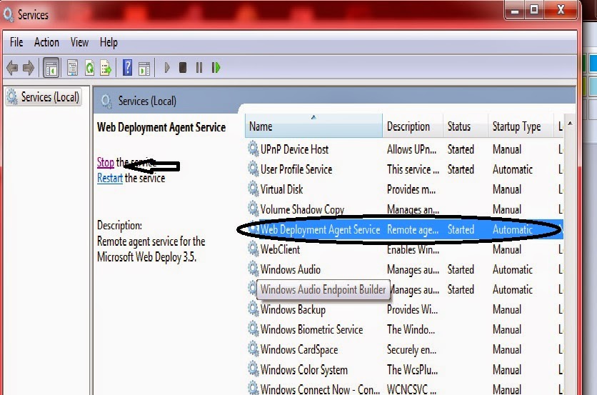Click the Pause Service icon

click(199, 68)
